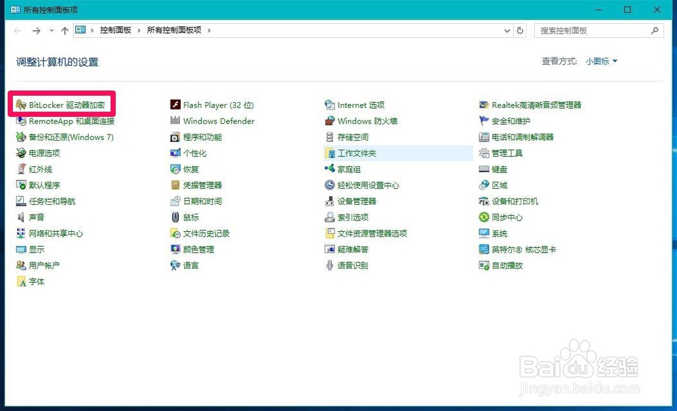Open 备份和还原(Windows 7) icon

(x=21, y=137)
